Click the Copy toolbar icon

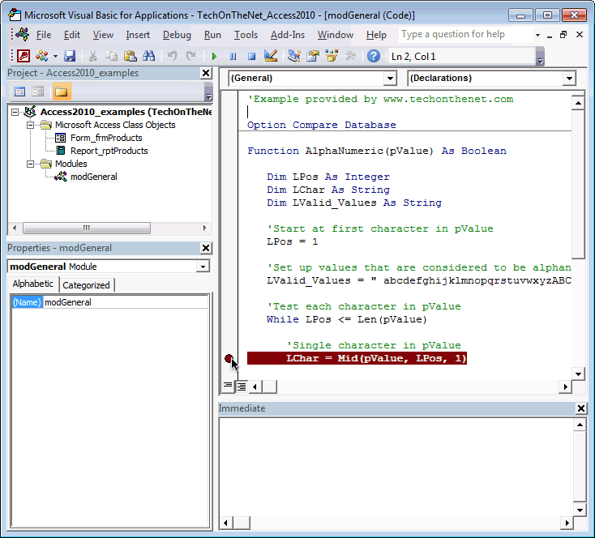pos(111,56)
